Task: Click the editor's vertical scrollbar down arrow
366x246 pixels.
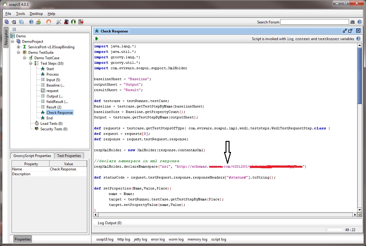Action: point(360,210)
